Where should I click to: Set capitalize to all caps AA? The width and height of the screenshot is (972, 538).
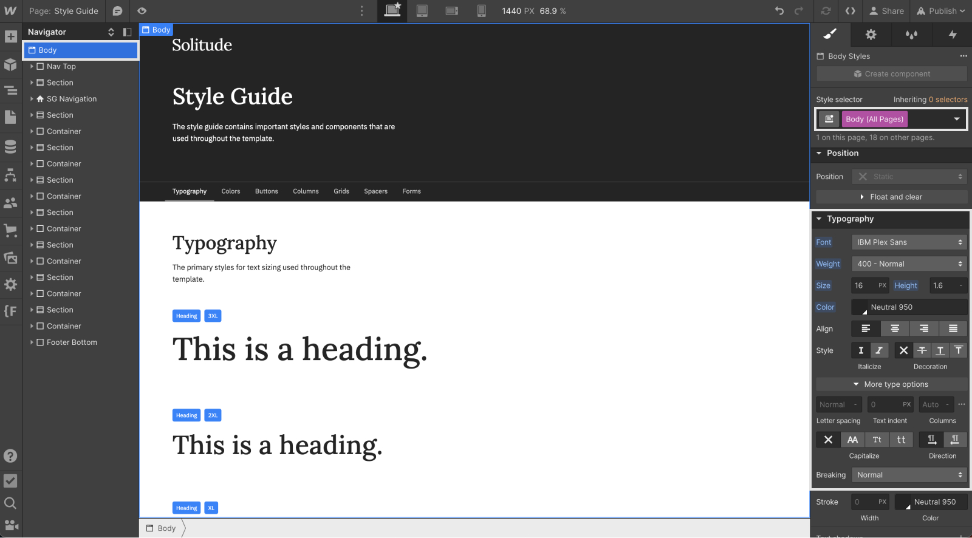[853, 440]
